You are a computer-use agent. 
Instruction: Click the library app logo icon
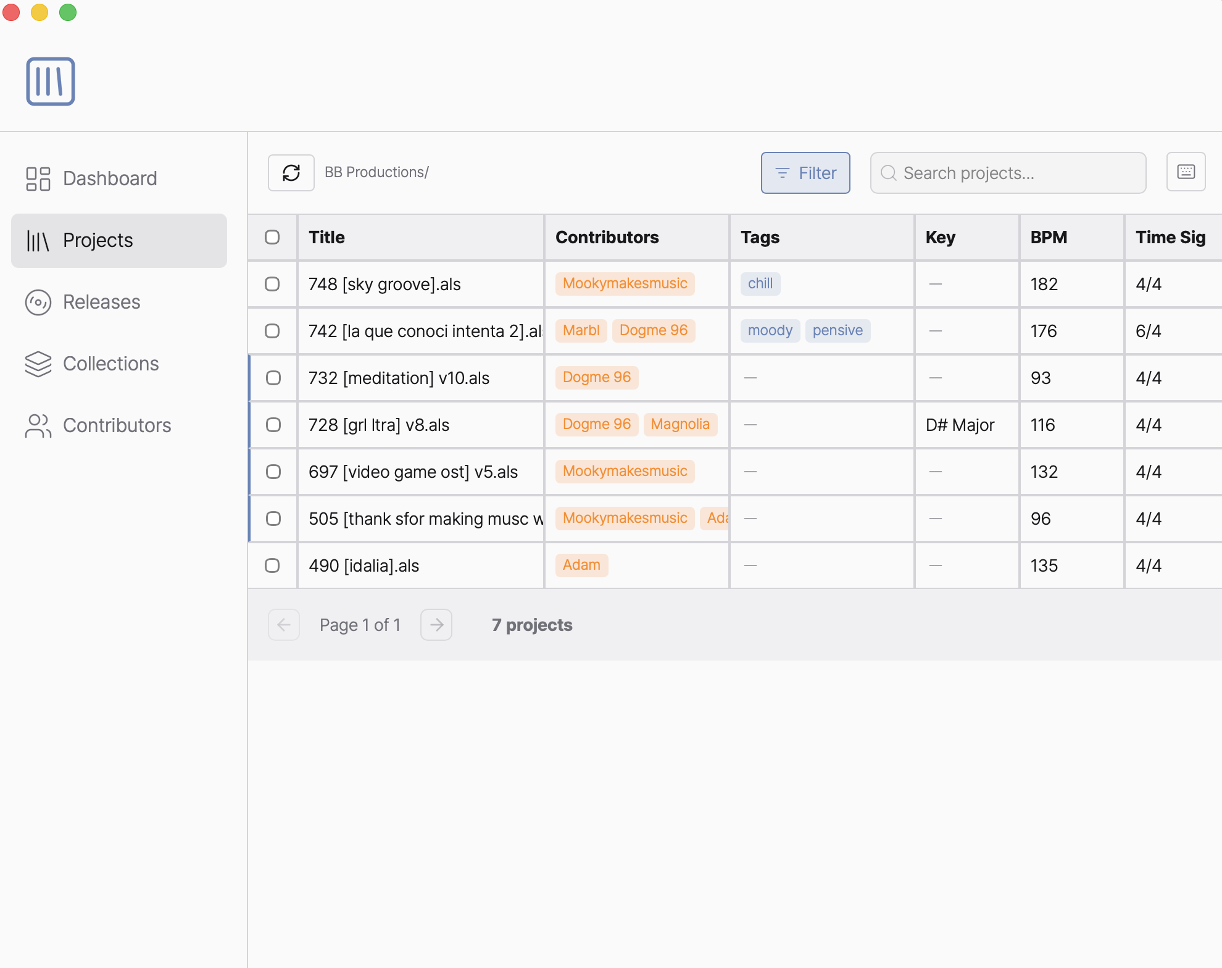(51, 81)
